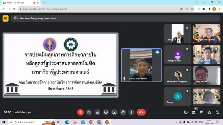This screenshot has width=223, height=125.
Task: Turn on captions button
Action: (x=97, y=112)
